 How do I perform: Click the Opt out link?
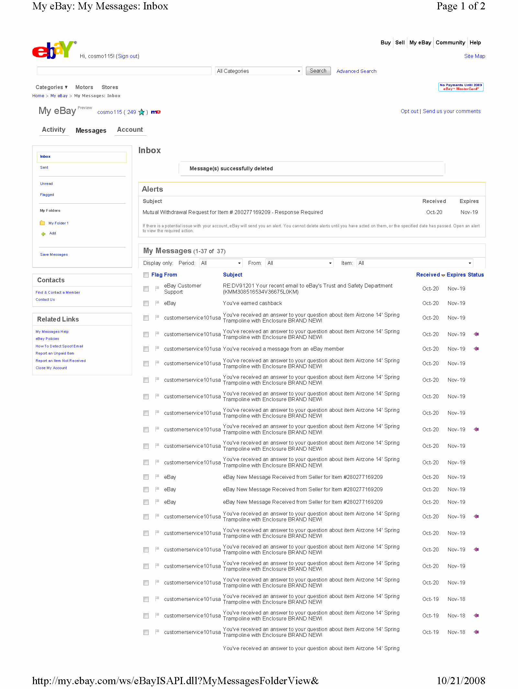coord(410,111)
